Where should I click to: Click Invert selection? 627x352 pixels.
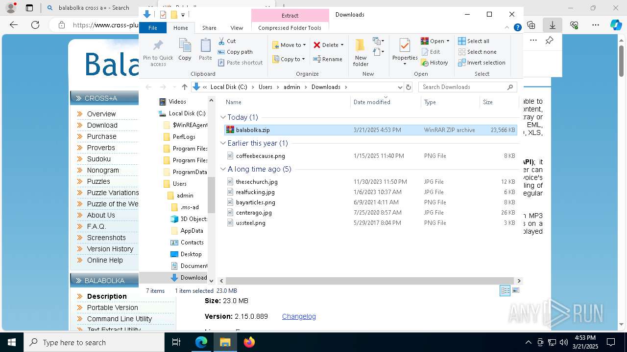click(482, 63)
